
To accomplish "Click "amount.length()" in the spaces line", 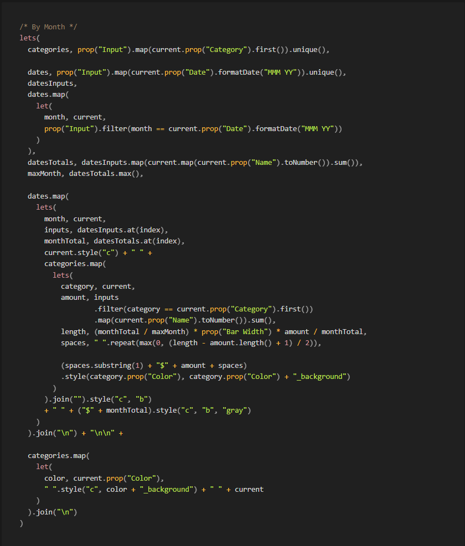I will coord(240,342).
